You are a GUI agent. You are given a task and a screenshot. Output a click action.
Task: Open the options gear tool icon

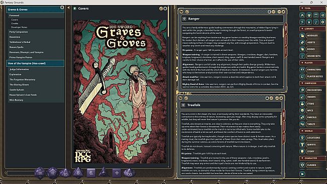point(322,22)
